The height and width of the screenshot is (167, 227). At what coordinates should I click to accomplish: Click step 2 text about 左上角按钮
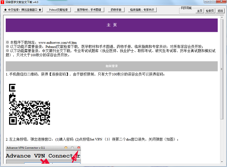coord(92,139)
